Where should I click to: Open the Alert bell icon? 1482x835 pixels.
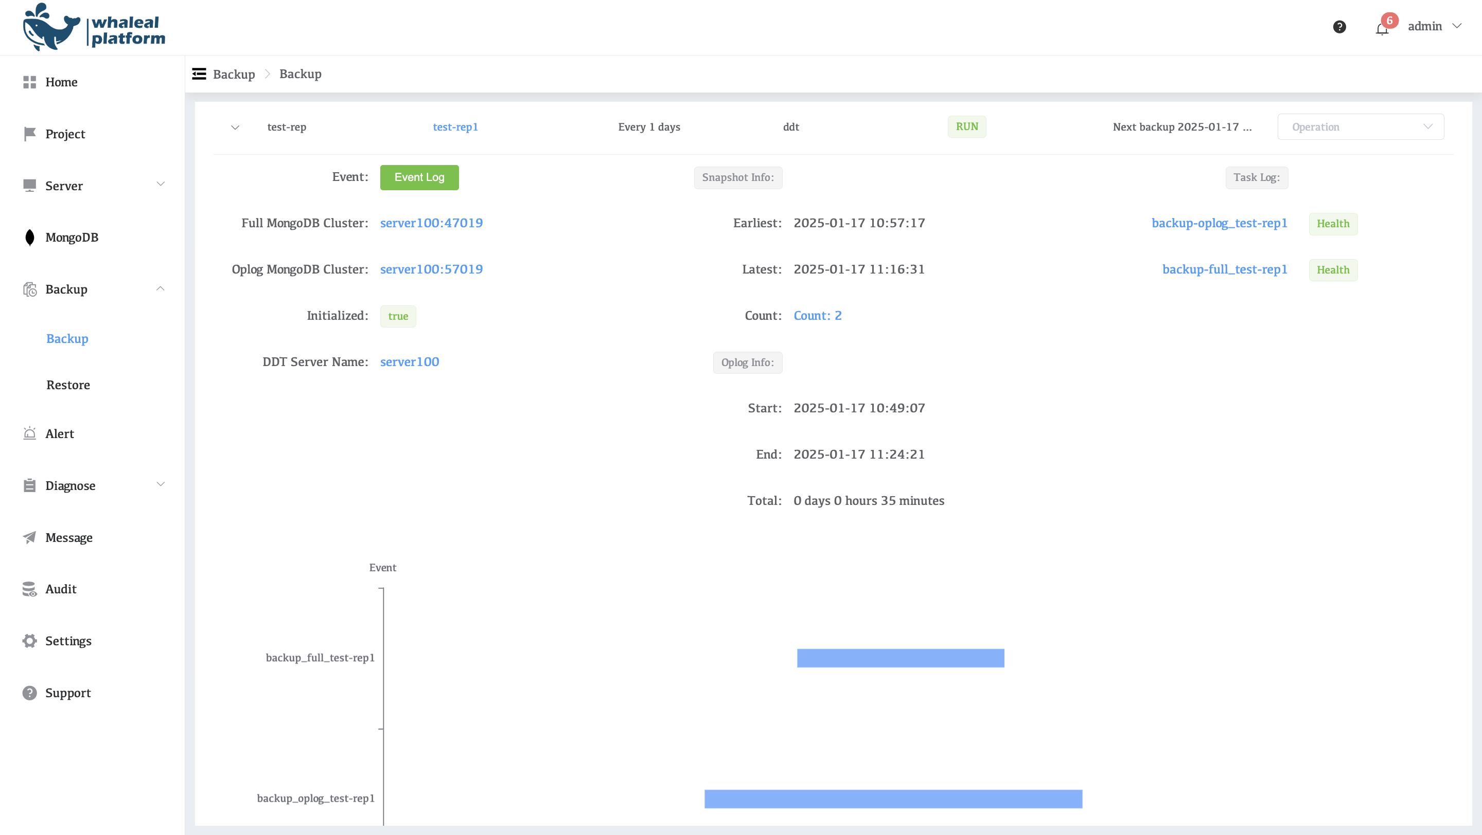pos(30,433)
